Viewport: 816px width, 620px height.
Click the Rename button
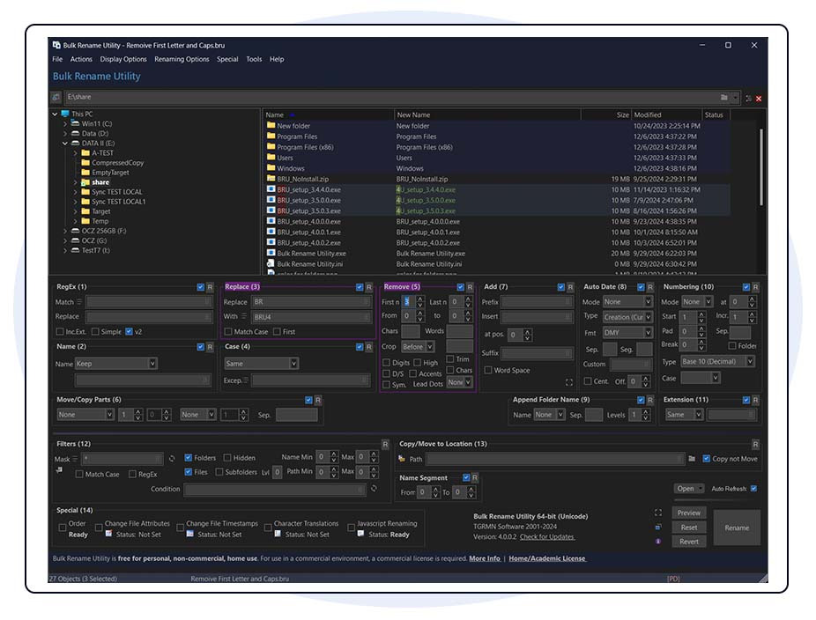click(x=737, y=528)
